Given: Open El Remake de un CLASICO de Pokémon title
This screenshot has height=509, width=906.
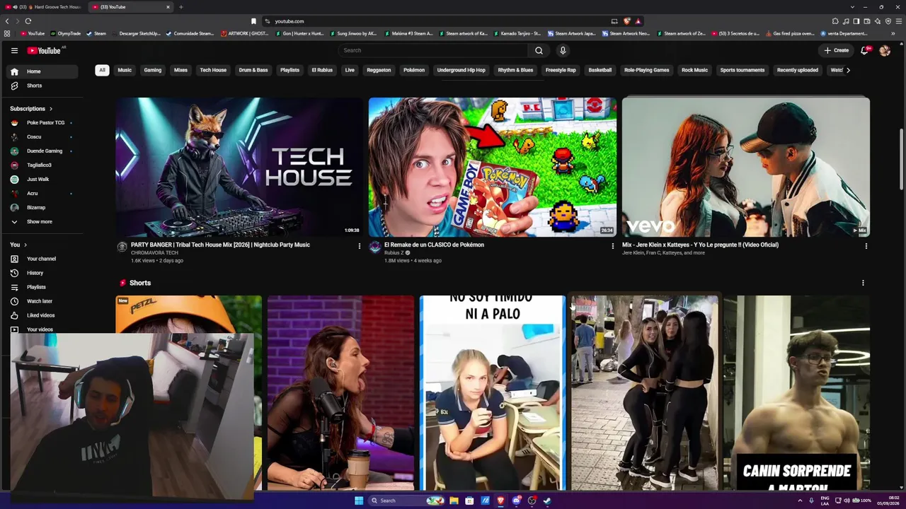Looking at the screenshot, I should tap(434, 245).
